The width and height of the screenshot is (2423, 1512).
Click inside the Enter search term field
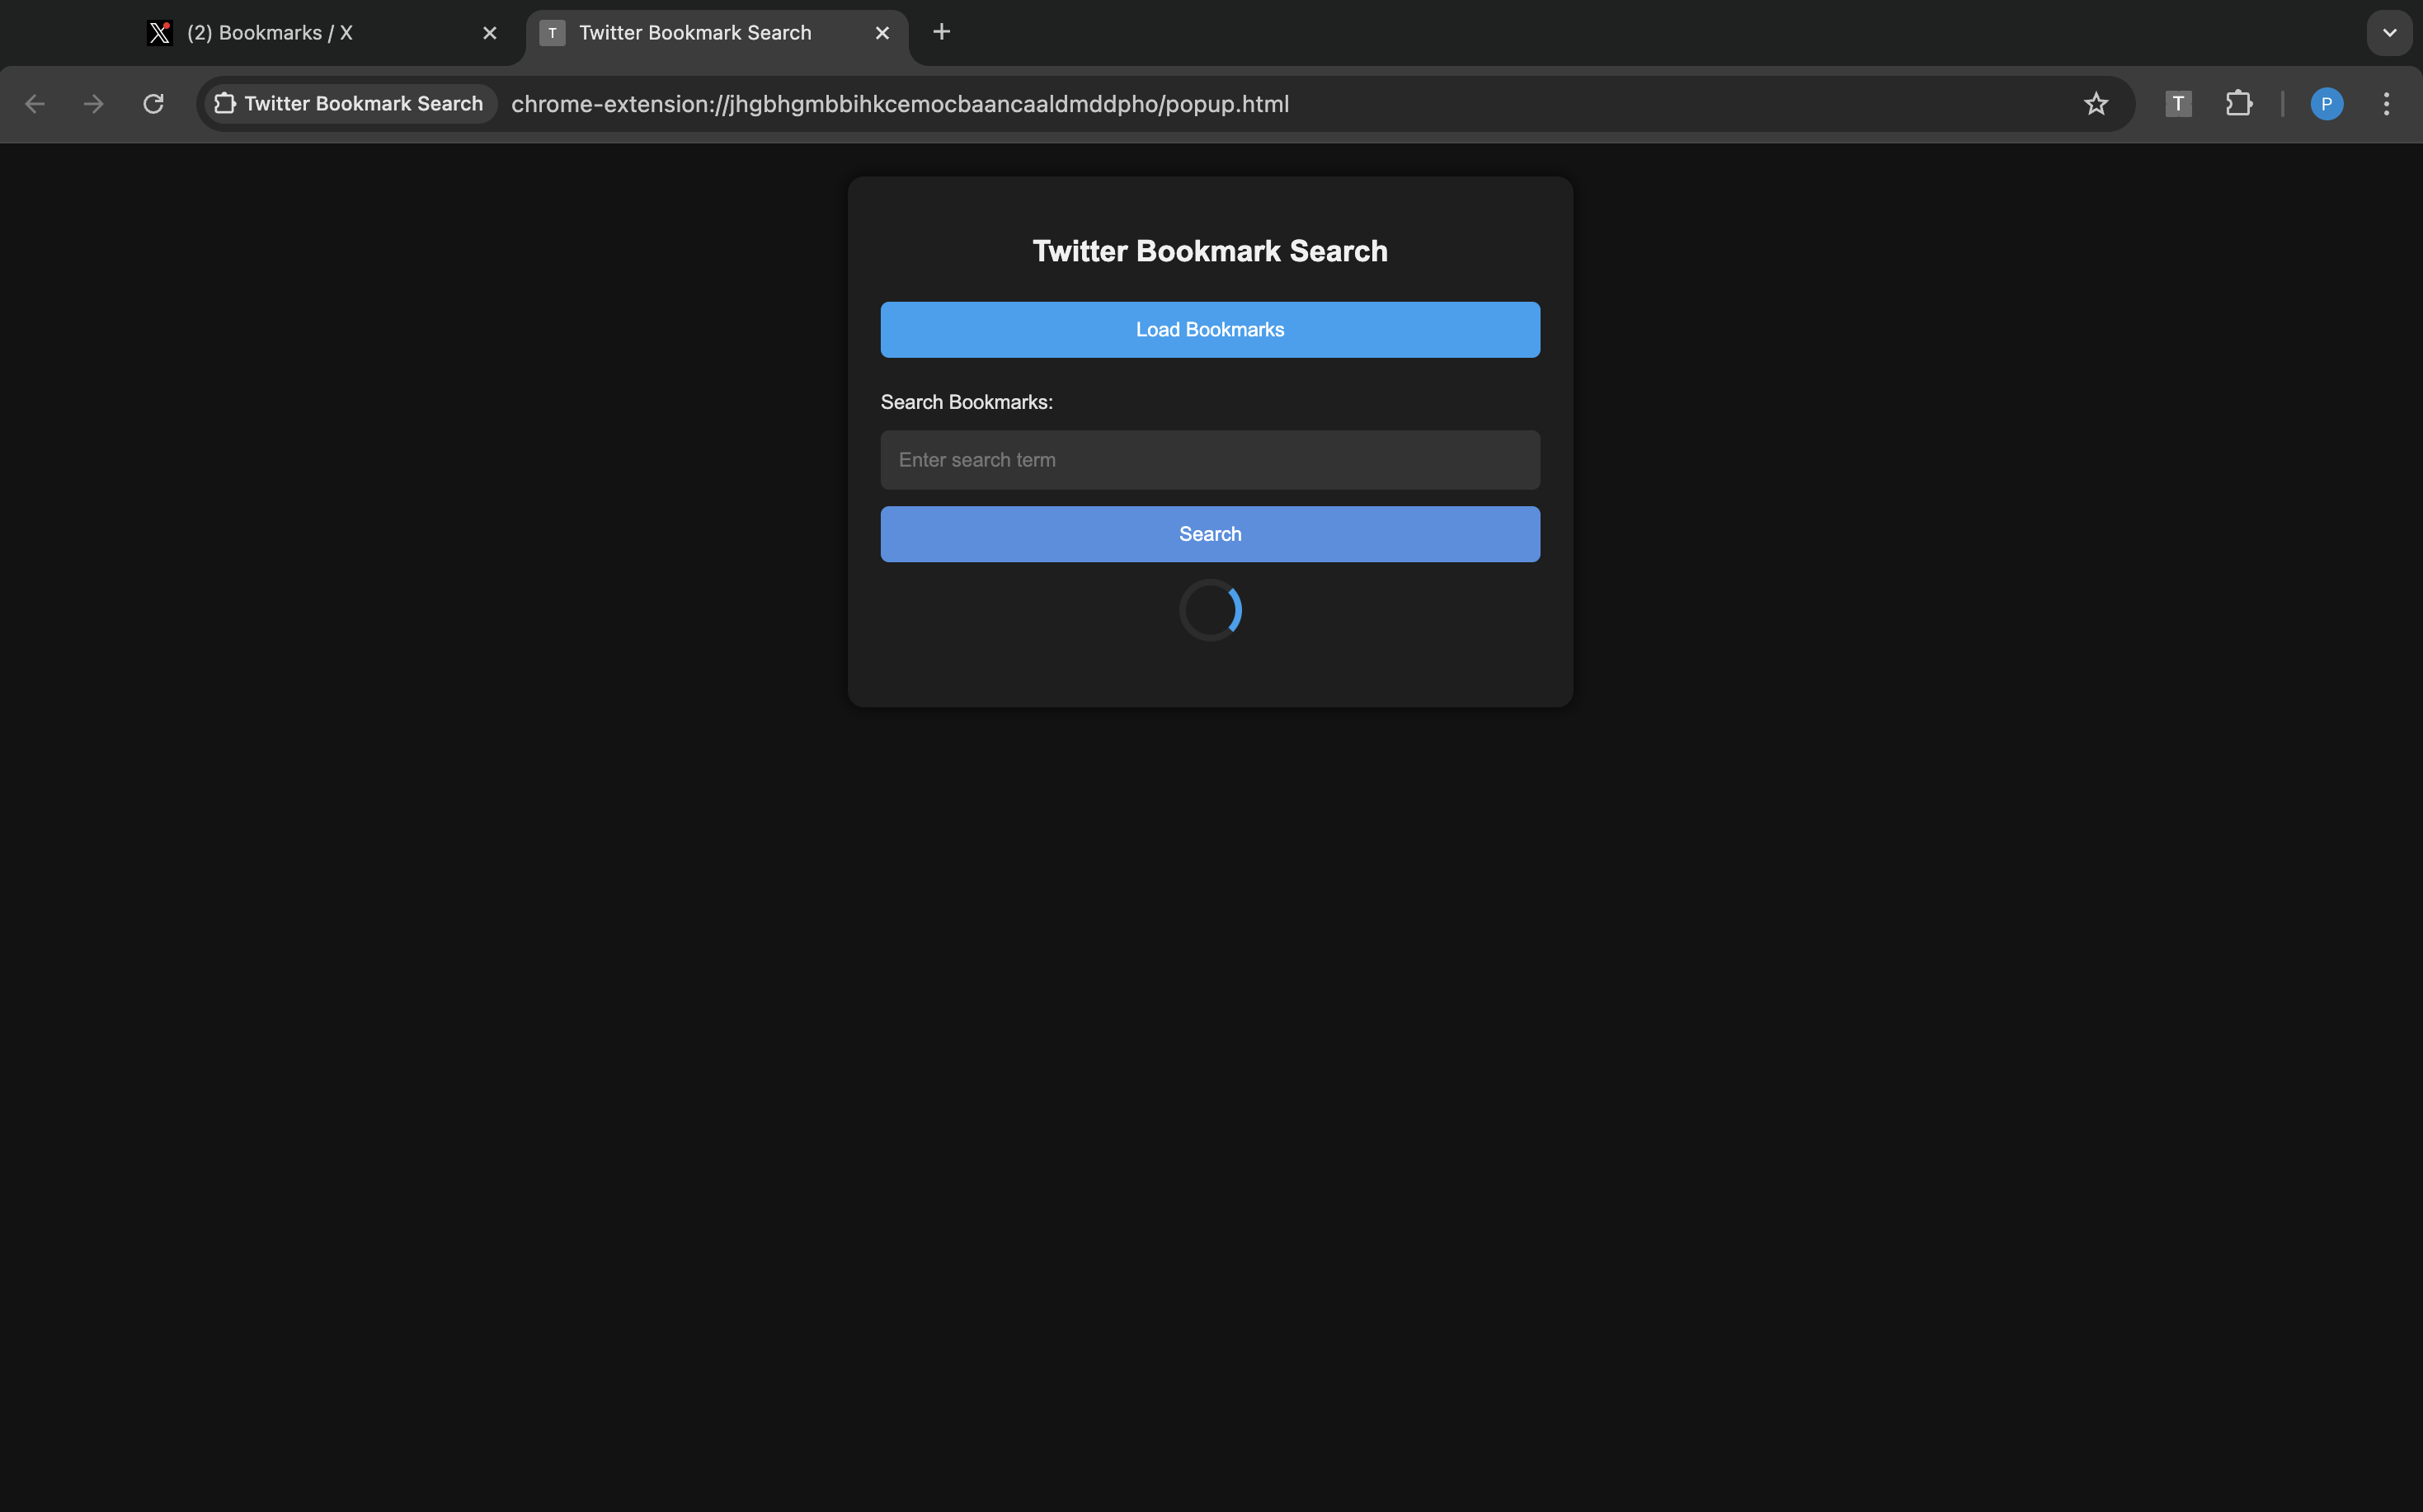(x=1210, y=459)
